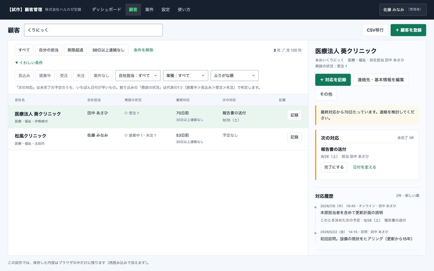Select the 顧客 tab in the top bar
434x271 pixels.
(133, 9)
